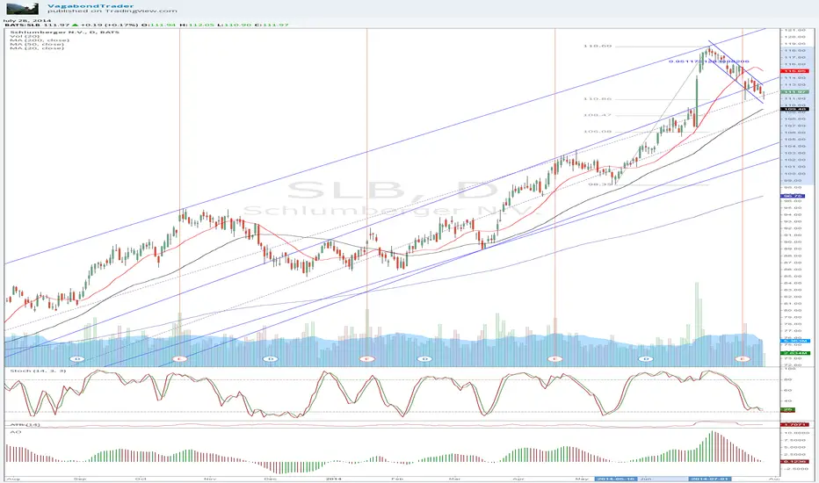This screenshot has height=483, width=819.
Task: Click the earnings marker in late April
Action: [x=554, y=359]
